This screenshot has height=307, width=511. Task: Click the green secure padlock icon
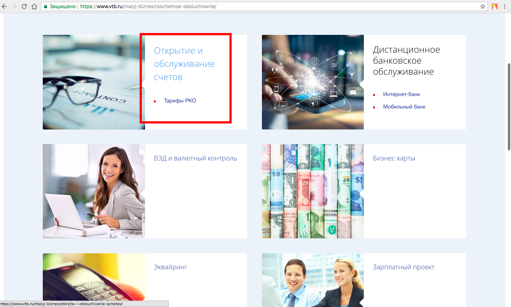point(46,6)
